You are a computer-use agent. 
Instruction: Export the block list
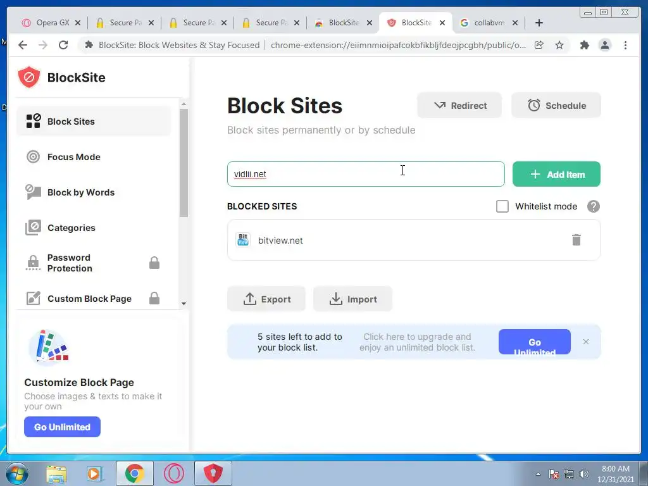pyautogui.click(x=266, y=299)
